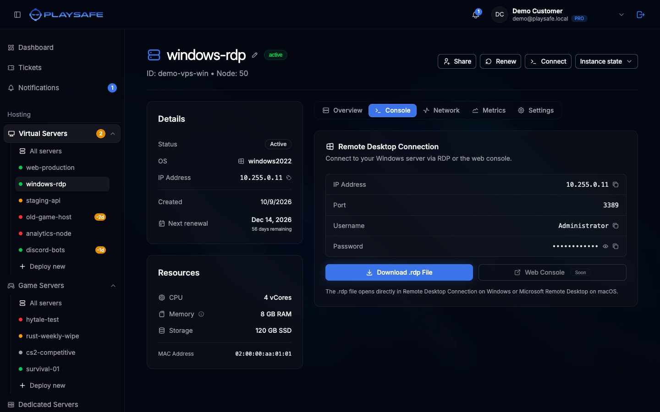Screen dimensions: 660x412
Task: Open Dedicated Servers section
Action: tap(62, 405)
